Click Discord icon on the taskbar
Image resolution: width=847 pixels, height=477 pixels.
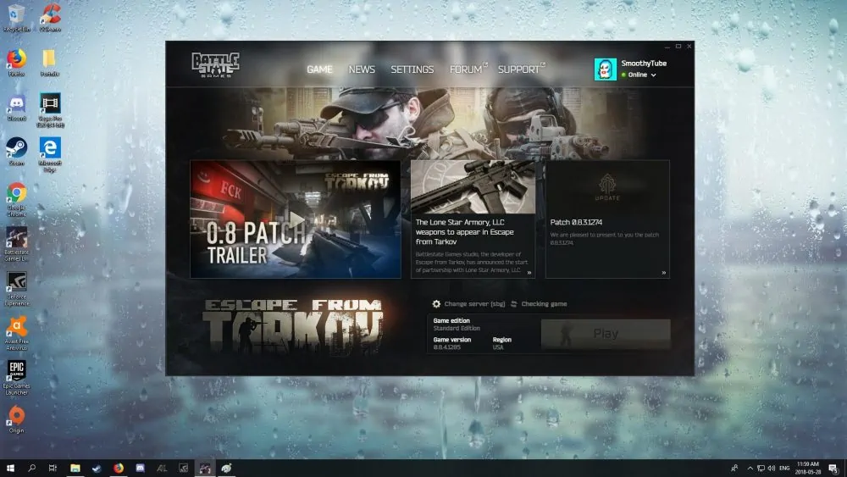[x=140, y=468]
